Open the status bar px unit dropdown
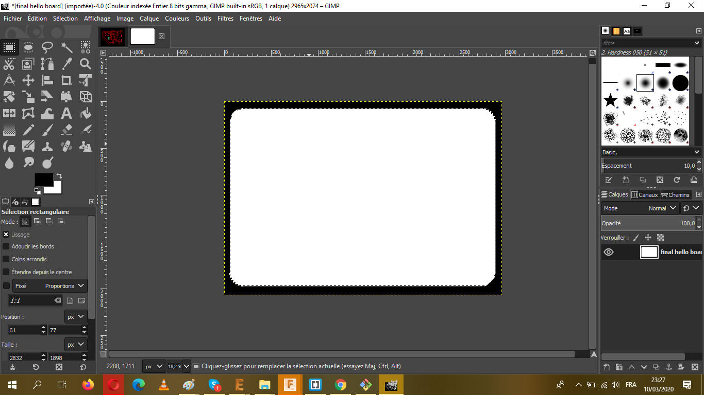The width and height of the screenshot is (704, 395). [x=154, y=366]
